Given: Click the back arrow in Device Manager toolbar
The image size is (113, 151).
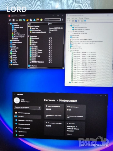Looking at the screenshot, I should point(67,21).
